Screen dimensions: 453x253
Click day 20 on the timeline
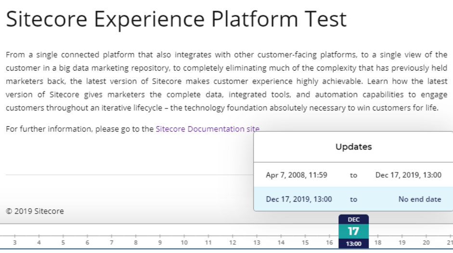(x=426, y=242)
